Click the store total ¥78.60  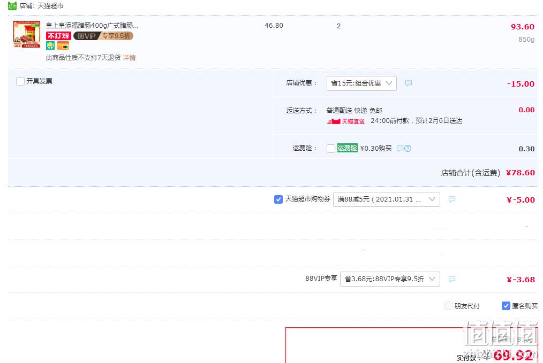[x=520, y=173]
